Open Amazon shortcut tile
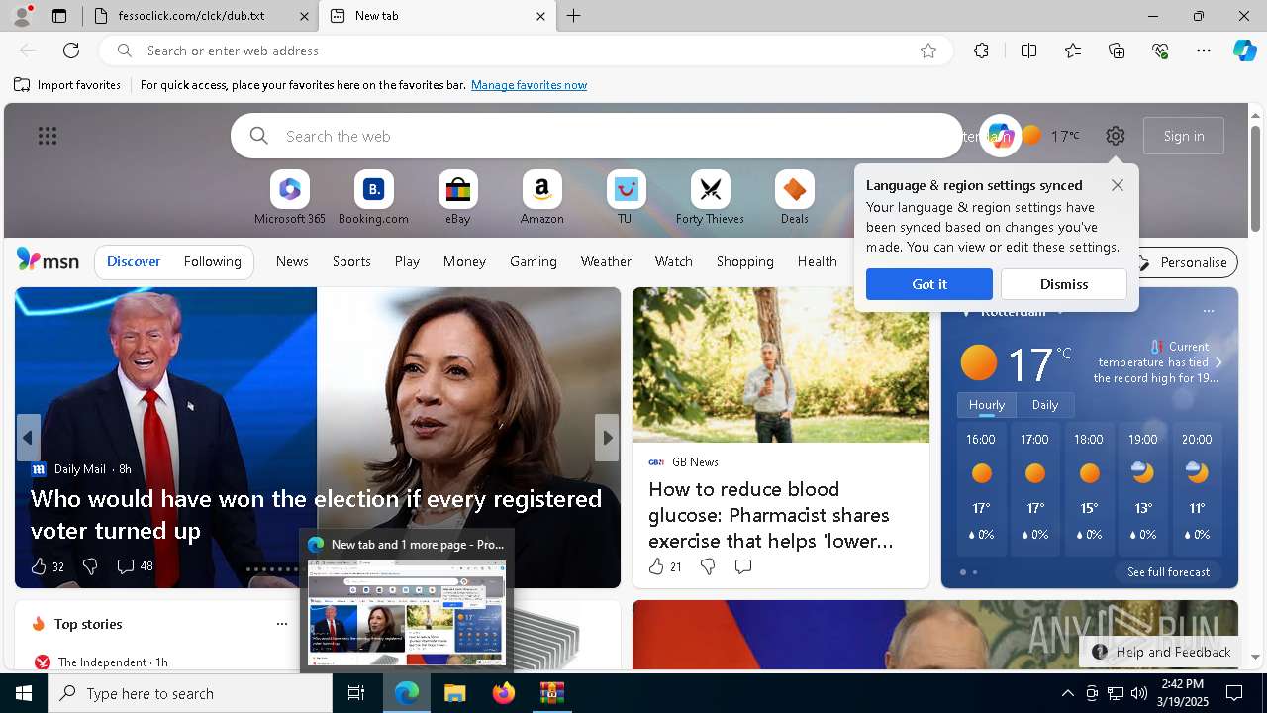1267x713 pixels. coord(541,198)
